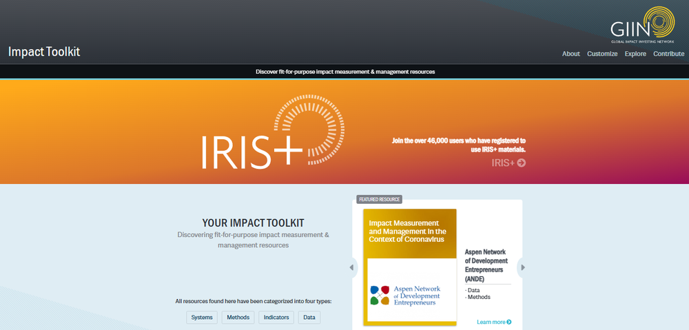This screenshot has width=689, height=330.
Task: Click the Aspen Network logo on the cover
Action: 404,296
